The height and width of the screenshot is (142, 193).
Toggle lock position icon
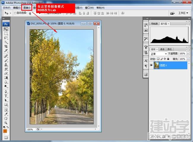click(165, 59)
